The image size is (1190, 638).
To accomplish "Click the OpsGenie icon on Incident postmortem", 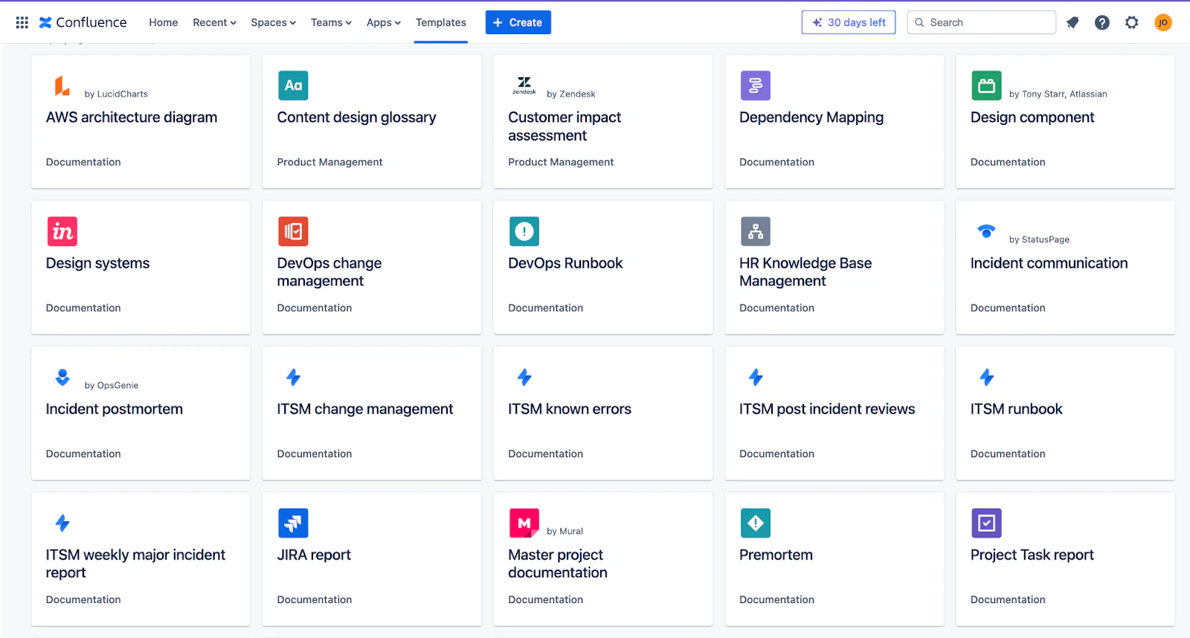I will click(62, 377).
